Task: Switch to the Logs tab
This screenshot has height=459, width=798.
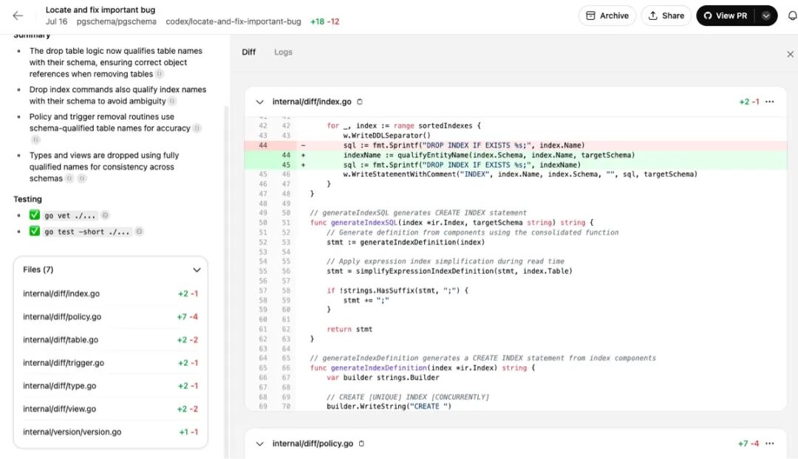Action: (283, 52)
